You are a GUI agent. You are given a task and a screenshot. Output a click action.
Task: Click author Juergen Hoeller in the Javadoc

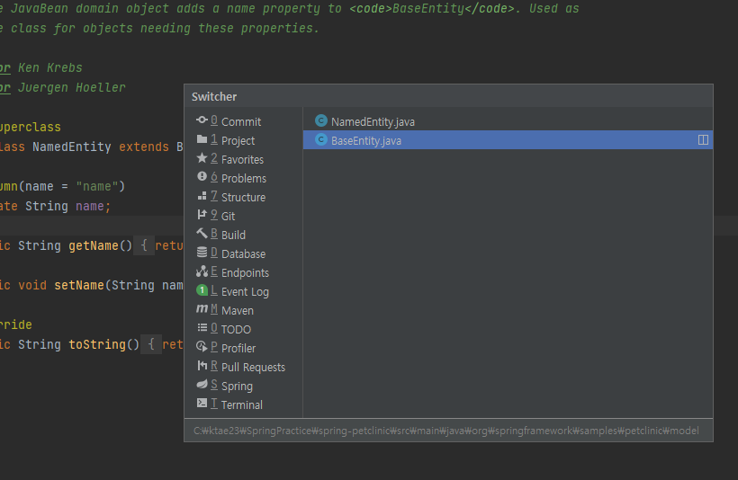[71, 87]
